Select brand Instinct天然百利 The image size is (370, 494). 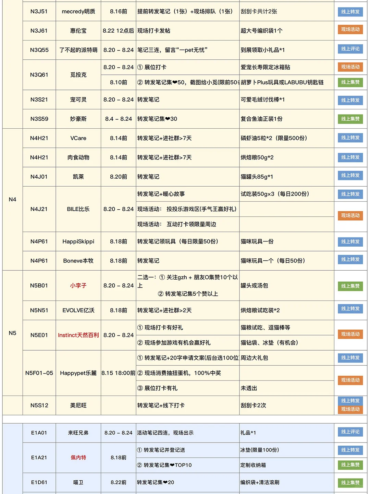(78, 335)
